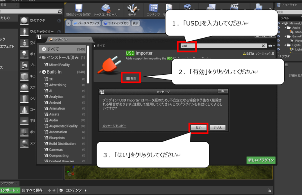Click the USD Importer plug thumbnail

109,65
